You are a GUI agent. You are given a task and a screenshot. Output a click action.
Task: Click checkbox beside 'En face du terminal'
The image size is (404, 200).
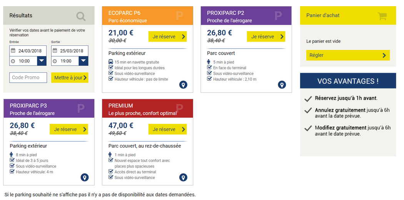[210, 68]
